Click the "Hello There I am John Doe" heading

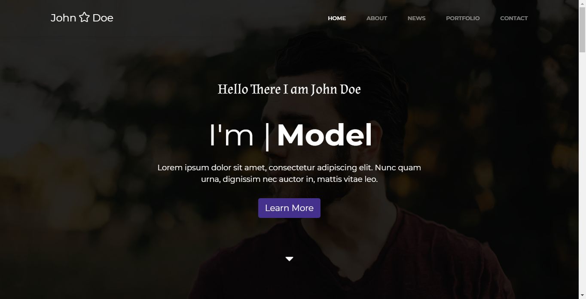(x=289, y=89)
